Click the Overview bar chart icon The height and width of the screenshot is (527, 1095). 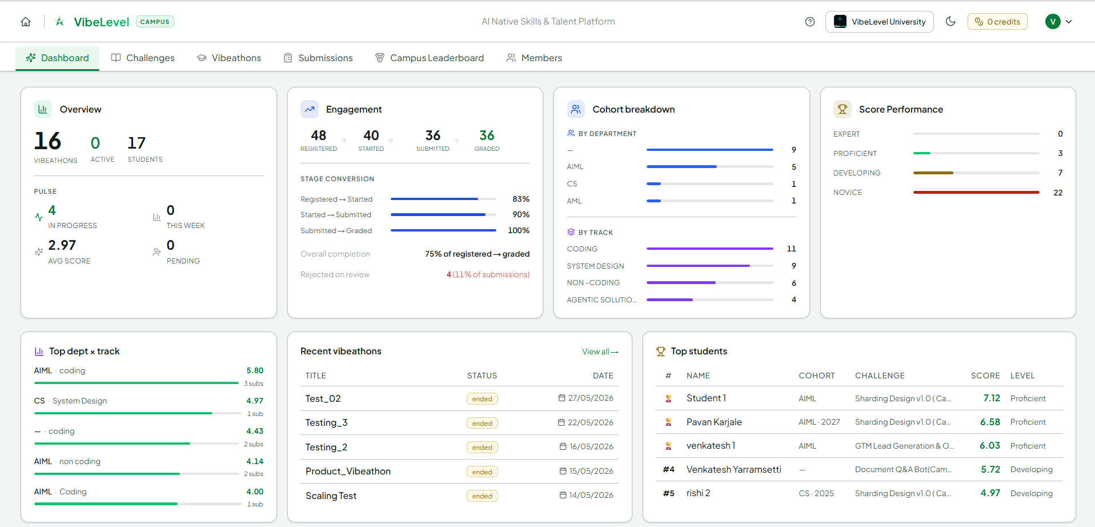point(43,109)
